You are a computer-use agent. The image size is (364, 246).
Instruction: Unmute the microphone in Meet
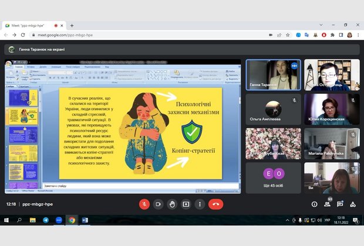pos(144,204)
